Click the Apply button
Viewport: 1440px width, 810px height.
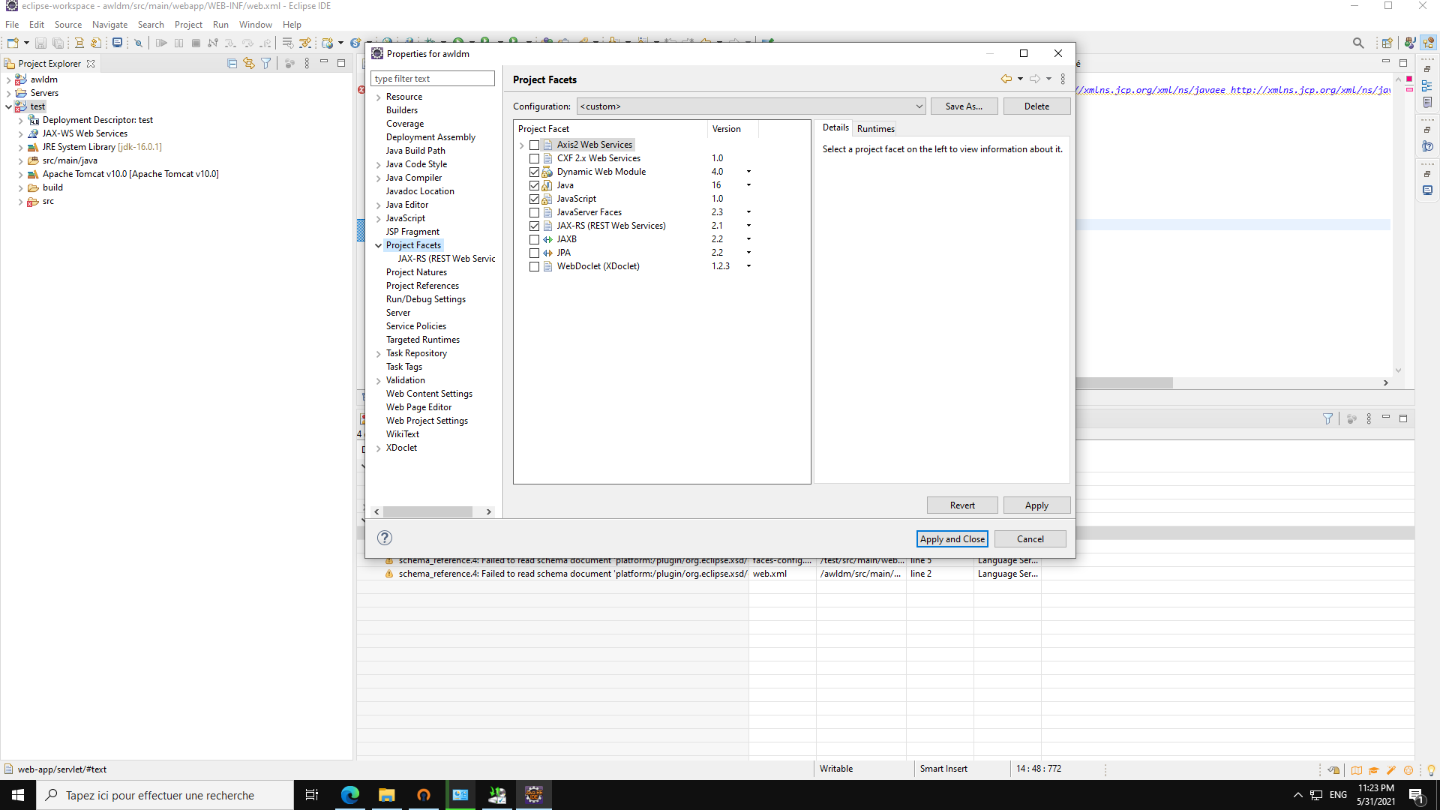tap(1036, 505)
